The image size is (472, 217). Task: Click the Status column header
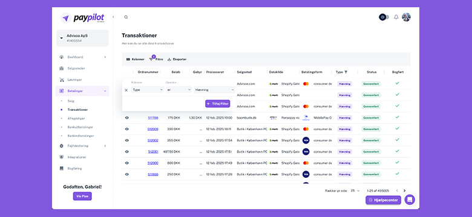pyautogui.click(x=372, y=72)
